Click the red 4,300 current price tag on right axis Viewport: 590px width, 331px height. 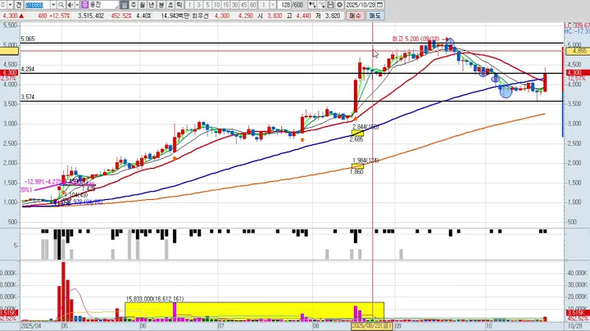click(577, 73)
